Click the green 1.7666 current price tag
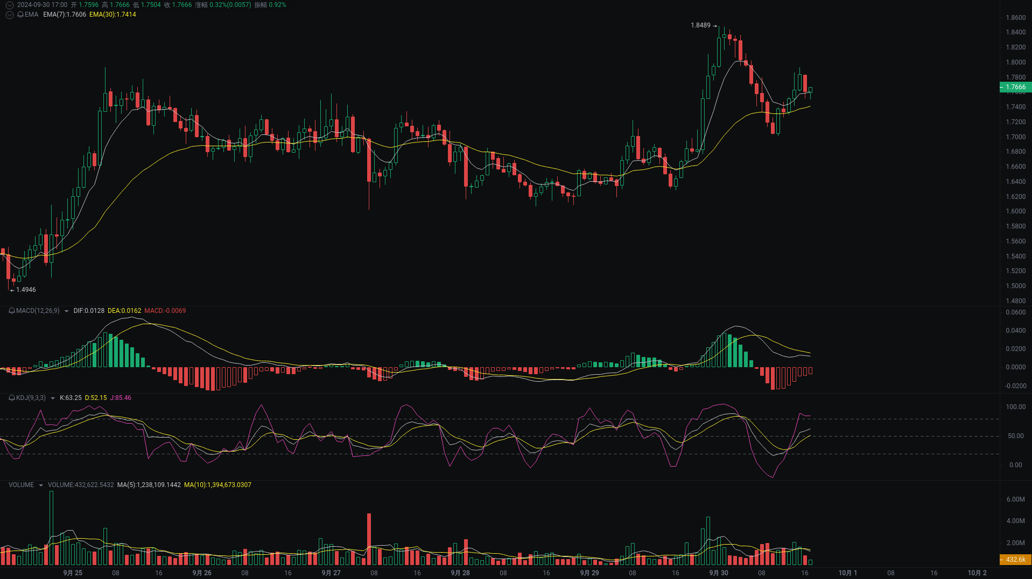 (x=1015, y=87)
